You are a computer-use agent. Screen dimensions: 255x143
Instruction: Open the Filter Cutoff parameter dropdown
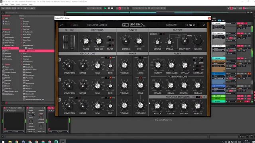219,28
